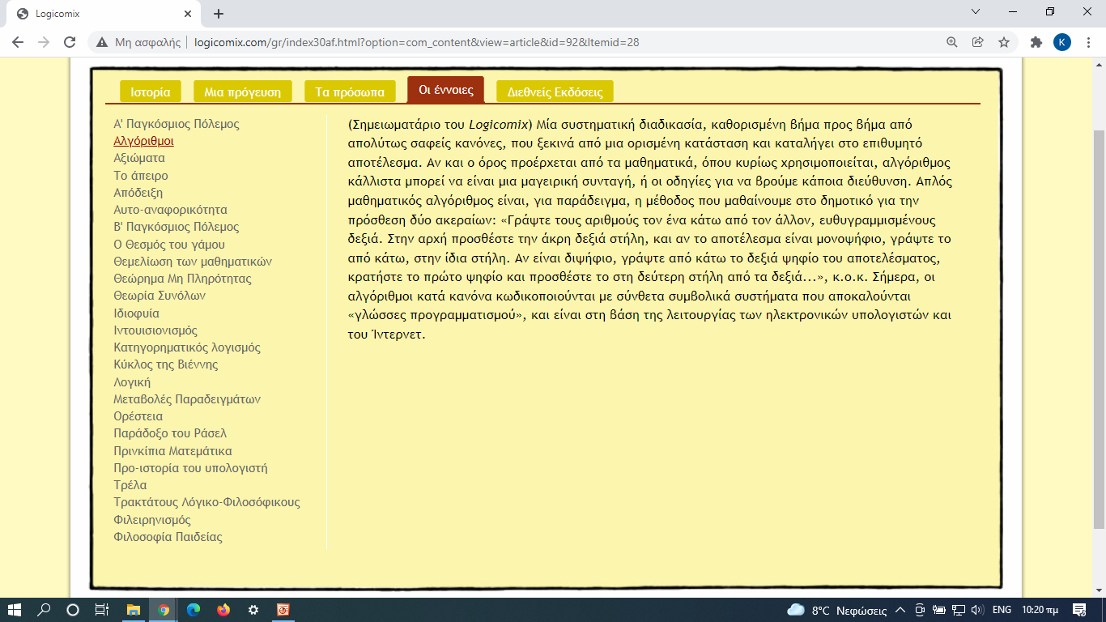Open the clock showing 10:20 πμ
Image resolution: width=1106 pixels, height=622 pixels.
tap(1040, 610)
